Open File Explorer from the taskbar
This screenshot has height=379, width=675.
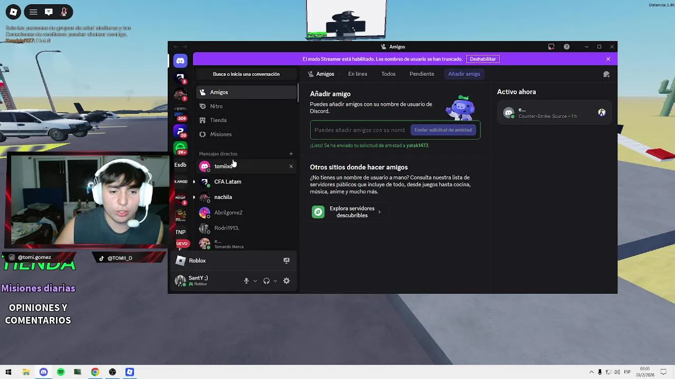coord(26,372)
